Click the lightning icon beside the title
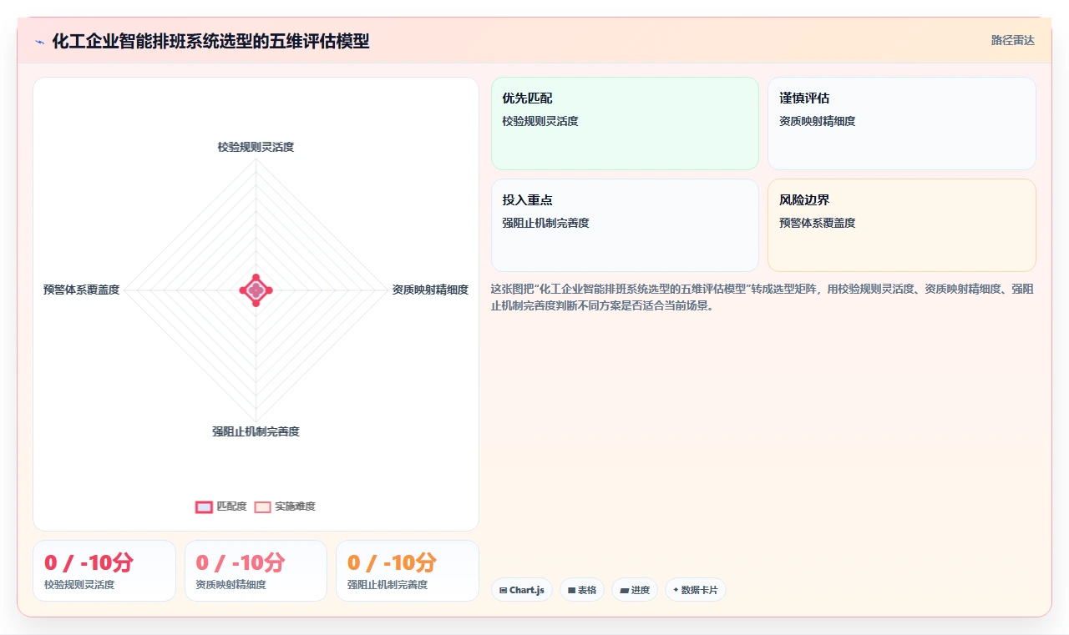 [39, 42]
